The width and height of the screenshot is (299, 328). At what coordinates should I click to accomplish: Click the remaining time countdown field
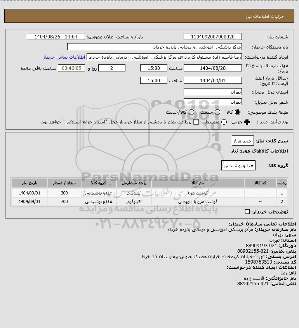point(71,68)
